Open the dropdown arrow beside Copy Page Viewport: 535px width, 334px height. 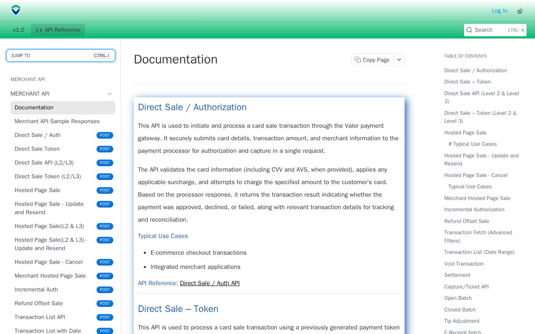pos(399,60)
